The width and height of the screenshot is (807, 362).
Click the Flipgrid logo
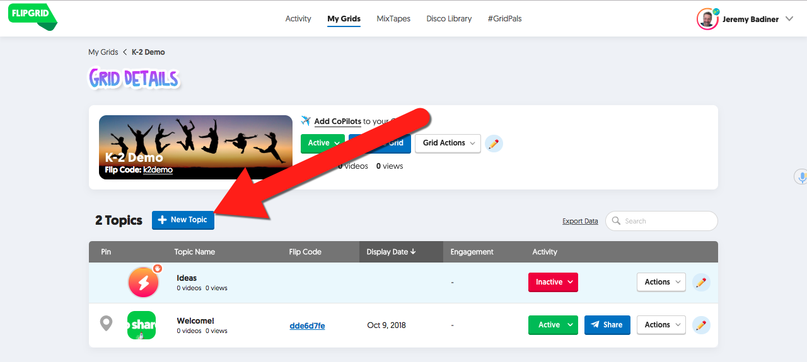coord(33,16)
